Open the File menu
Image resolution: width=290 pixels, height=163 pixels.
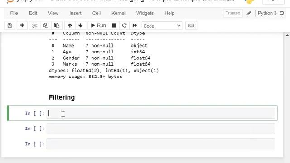tap(14, 13)
